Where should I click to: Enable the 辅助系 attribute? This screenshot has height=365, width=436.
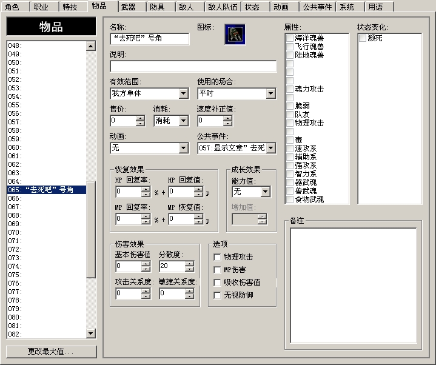(290, 157)
